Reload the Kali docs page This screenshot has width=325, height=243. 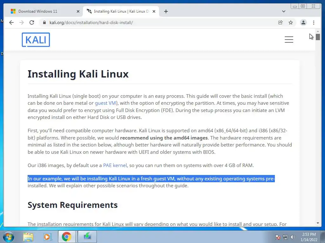coord(32,22)
